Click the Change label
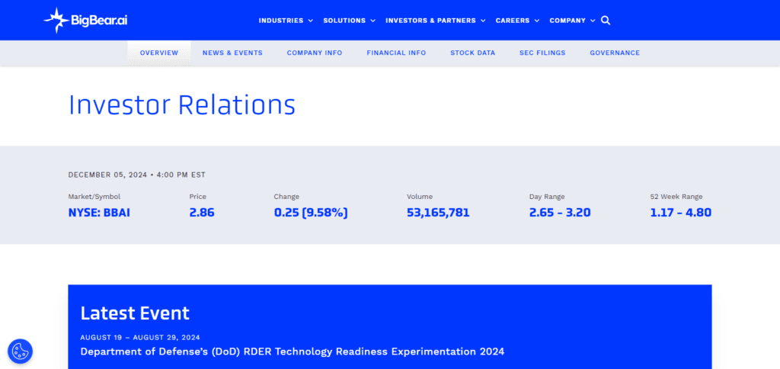Screen dimensions: 780x369 click(x=286, y=197)
